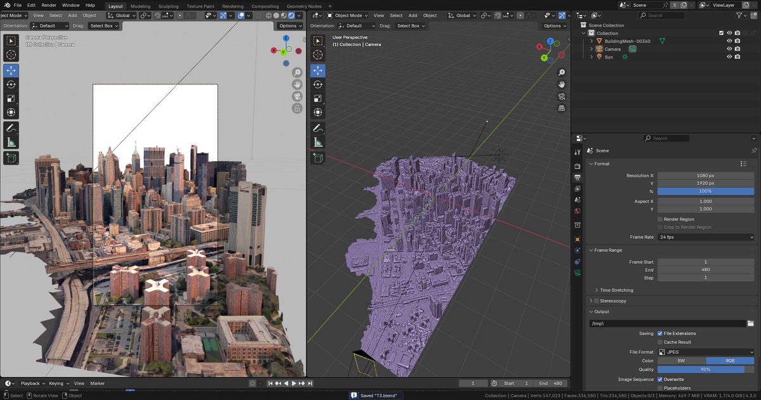Image resolution: width=761 pixels, height=400 pixels.
Task: Enable the Render Region checkbox
Action: pos(660,219)
